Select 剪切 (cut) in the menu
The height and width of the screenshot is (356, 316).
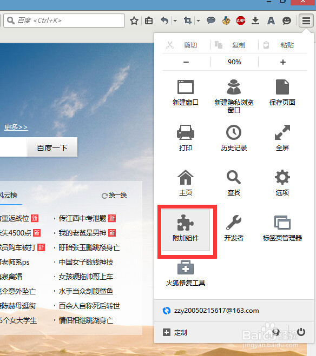181,45
